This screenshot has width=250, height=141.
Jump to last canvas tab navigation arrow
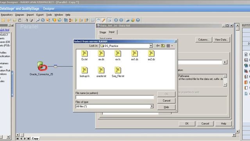click(x=29, y=139)
